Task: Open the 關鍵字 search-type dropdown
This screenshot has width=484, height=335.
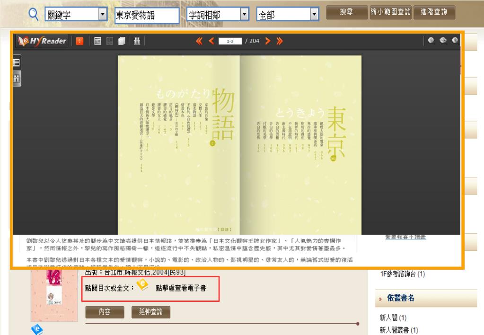Action: pos(76,14)
